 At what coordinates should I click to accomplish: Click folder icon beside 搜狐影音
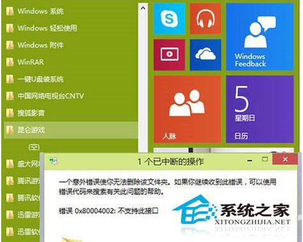point(10,113)
